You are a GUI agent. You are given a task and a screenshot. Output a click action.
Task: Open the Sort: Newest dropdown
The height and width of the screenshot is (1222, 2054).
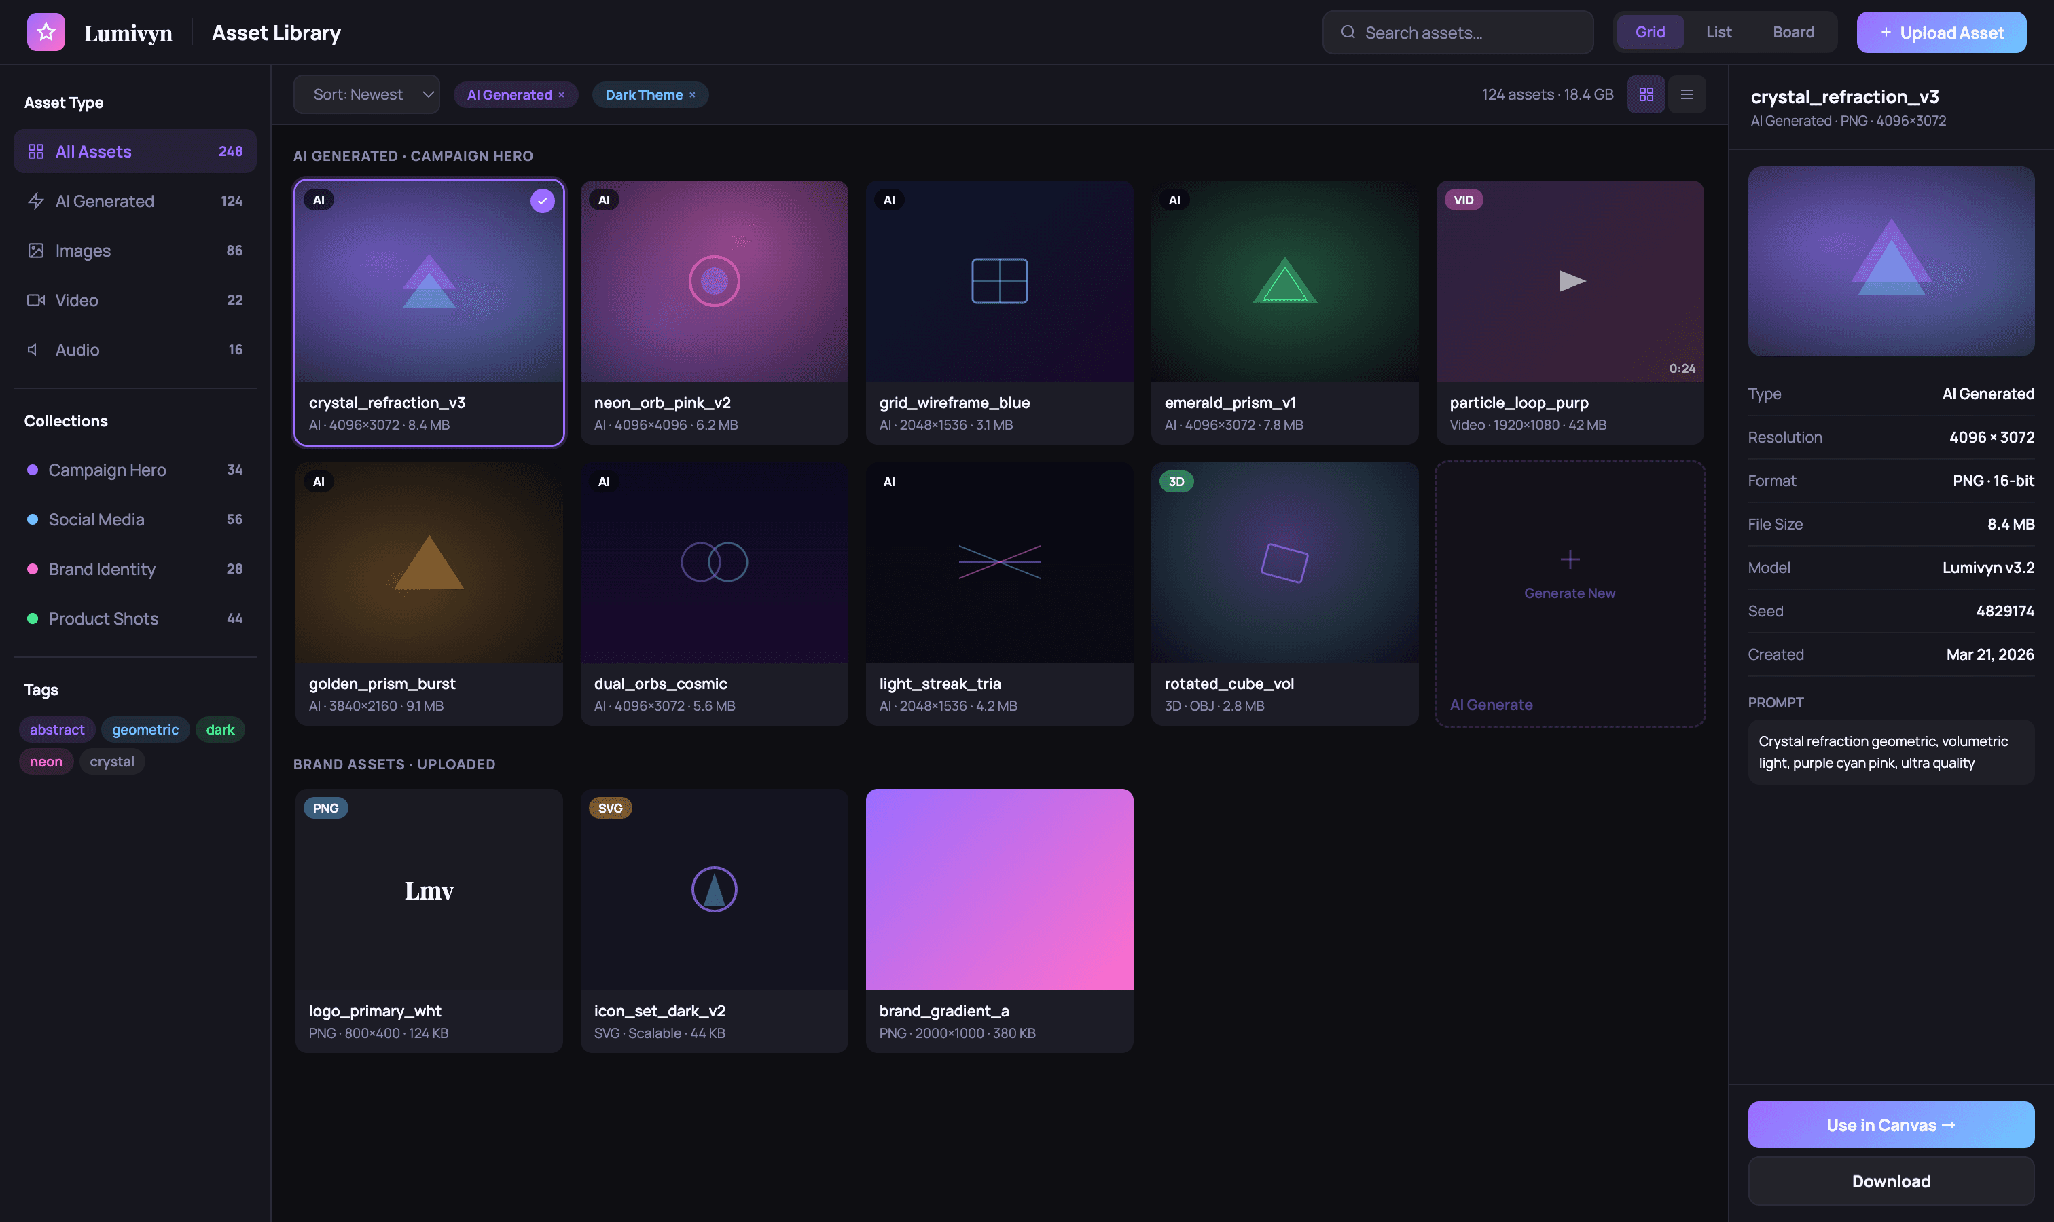pos(367,94)
